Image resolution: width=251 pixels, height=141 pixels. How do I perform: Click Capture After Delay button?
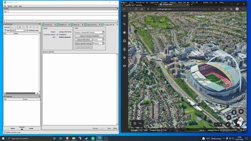click(84, 40)
